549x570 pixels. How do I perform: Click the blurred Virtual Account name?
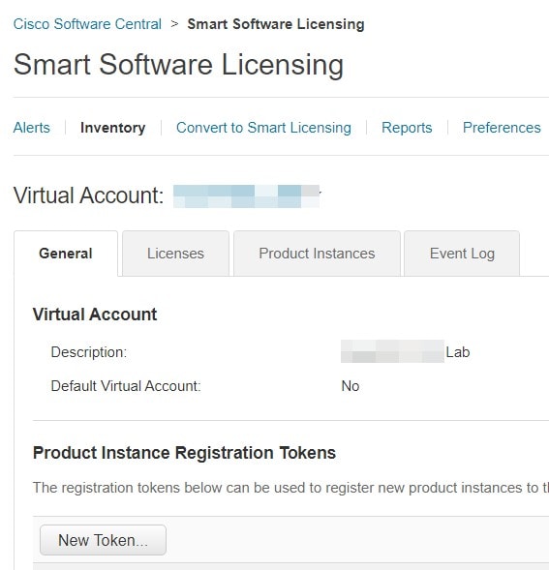(246, 196)
